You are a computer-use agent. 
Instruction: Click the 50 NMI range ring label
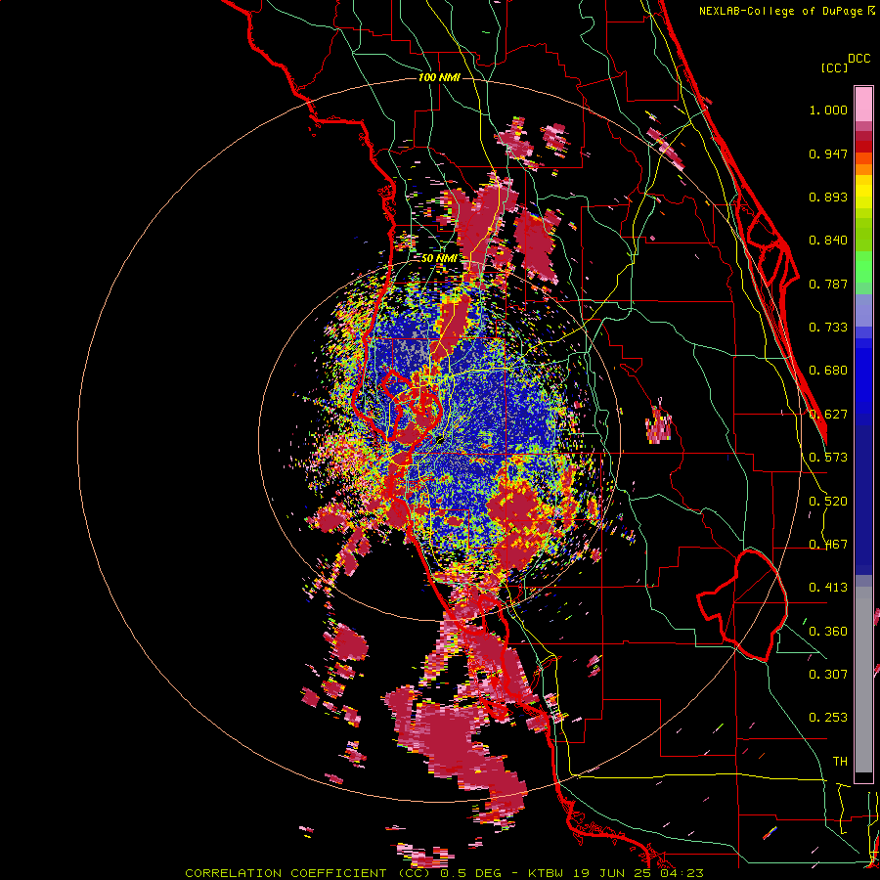(439, 258)
